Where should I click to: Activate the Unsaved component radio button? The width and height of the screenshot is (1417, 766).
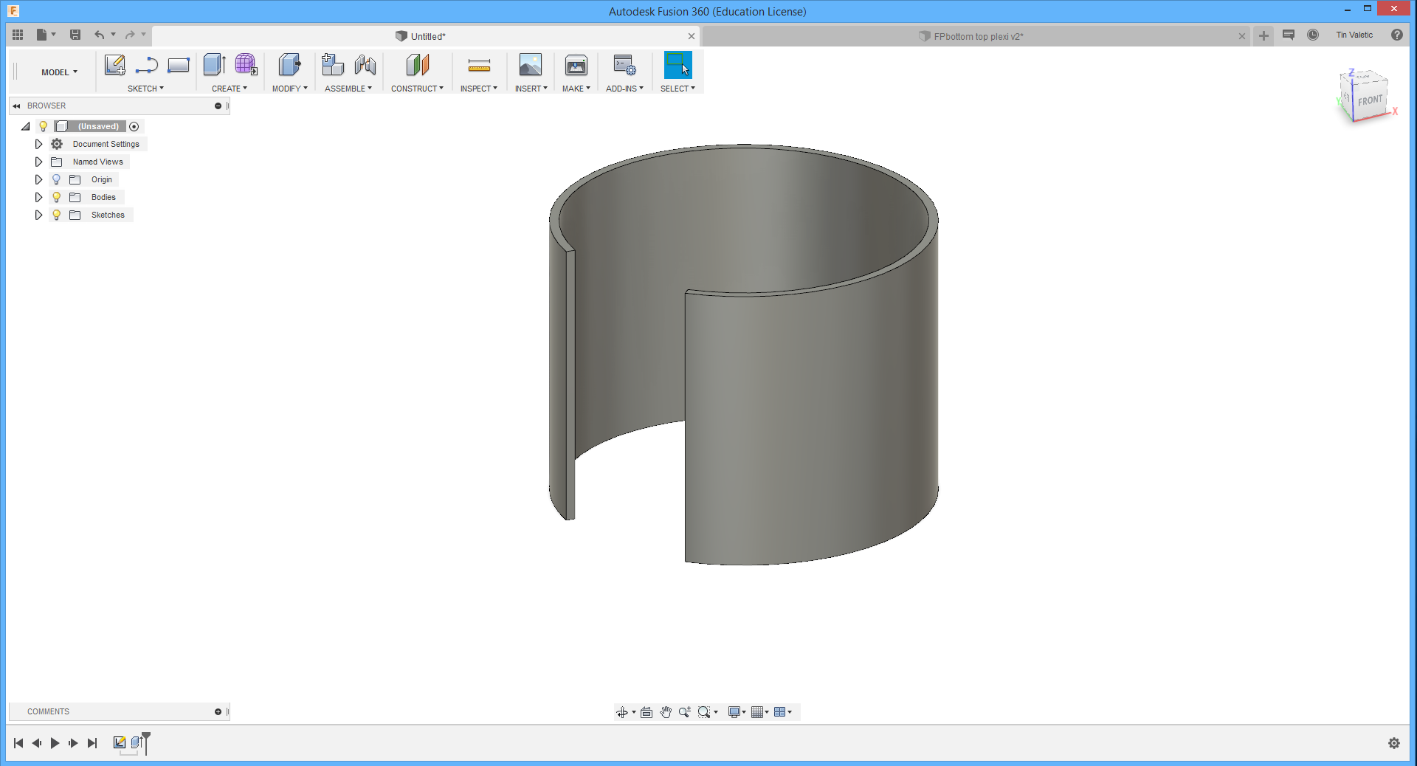point(134,126)
